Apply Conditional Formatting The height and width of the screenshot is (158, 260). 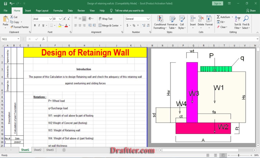pyautogui.click(x=160, y=22)
